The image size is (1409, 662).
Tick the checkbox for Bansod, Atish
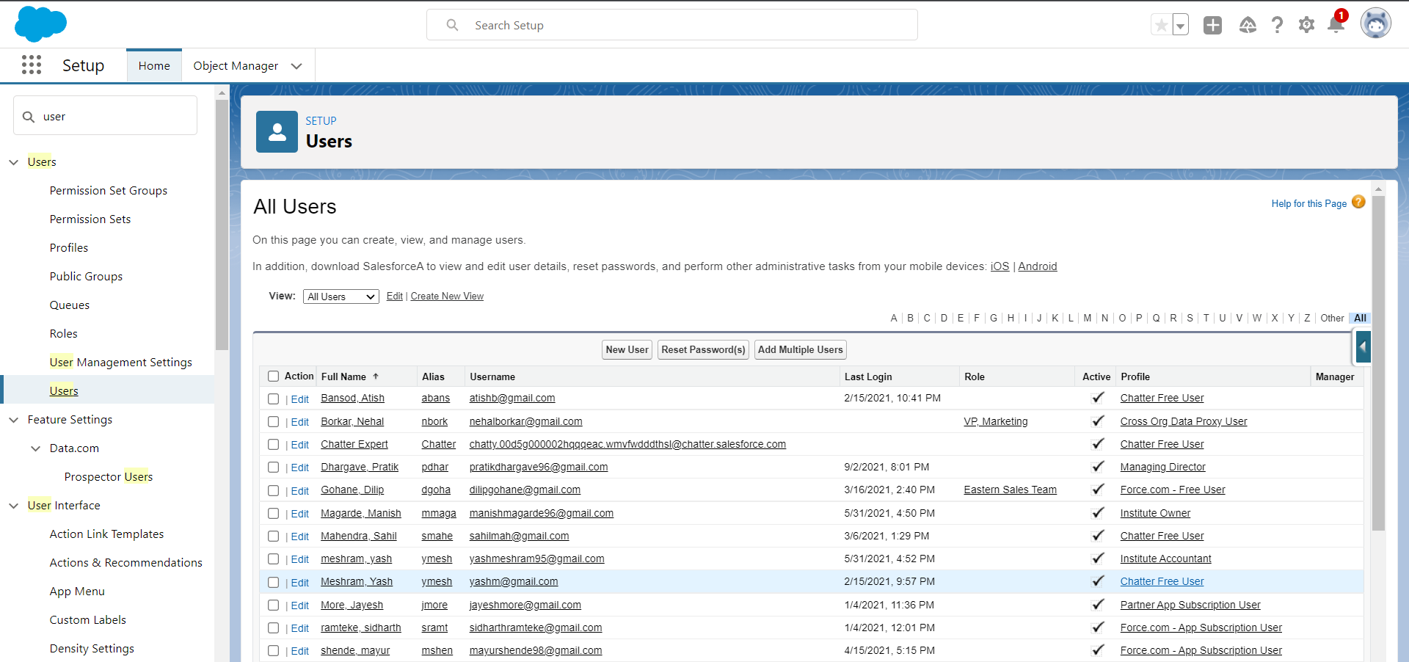coord(273,399)
